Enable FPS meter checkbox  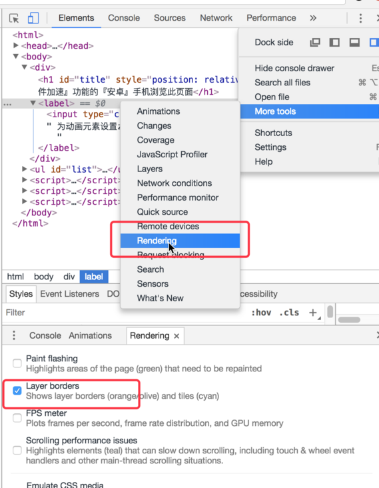click(x=17, y=418)
